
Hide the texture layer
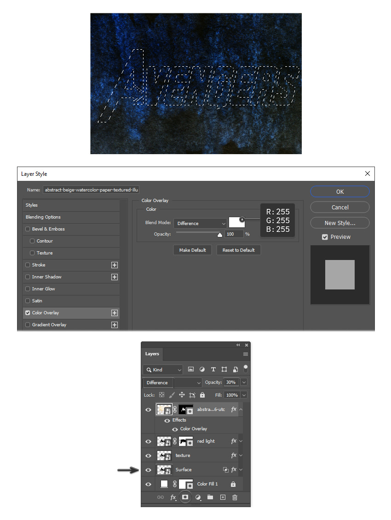tap(148, 455)
